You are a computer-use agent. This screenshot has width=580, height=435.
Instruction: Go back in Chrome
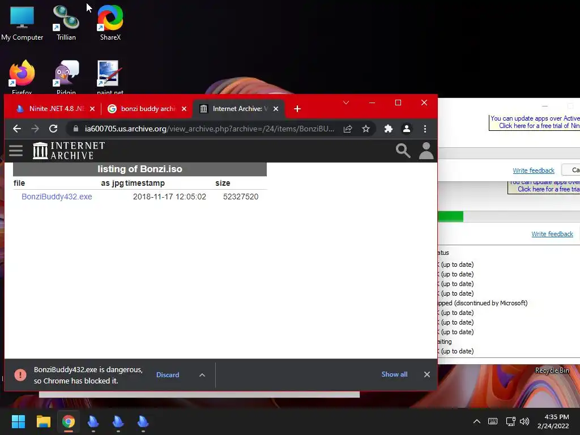point(16,129)
